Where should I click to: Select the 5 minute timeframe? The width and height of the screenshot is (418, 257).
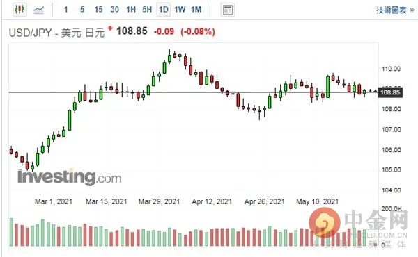click(x=82, y=10)
